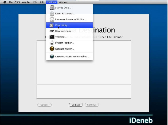This screenshot has width=168, height=125.
Task: Open the Window menu
Action: tap(63, 2)
